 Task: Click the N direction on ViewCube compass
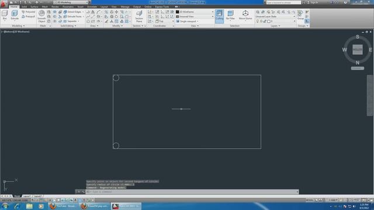click(x=357, y=62)
